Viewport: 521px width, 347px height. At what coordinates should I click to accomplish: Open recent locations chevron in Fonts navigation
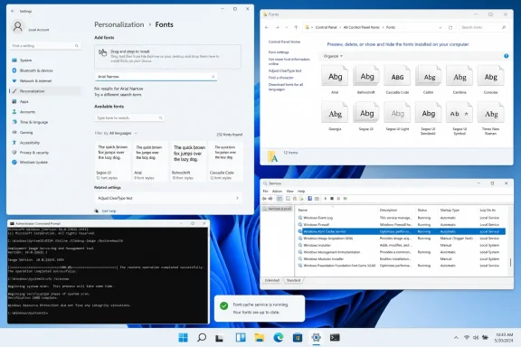coord(287,27)
